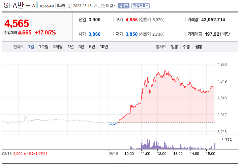
Task: Click the calendar icon beside the date
Action: coord(70,6)
